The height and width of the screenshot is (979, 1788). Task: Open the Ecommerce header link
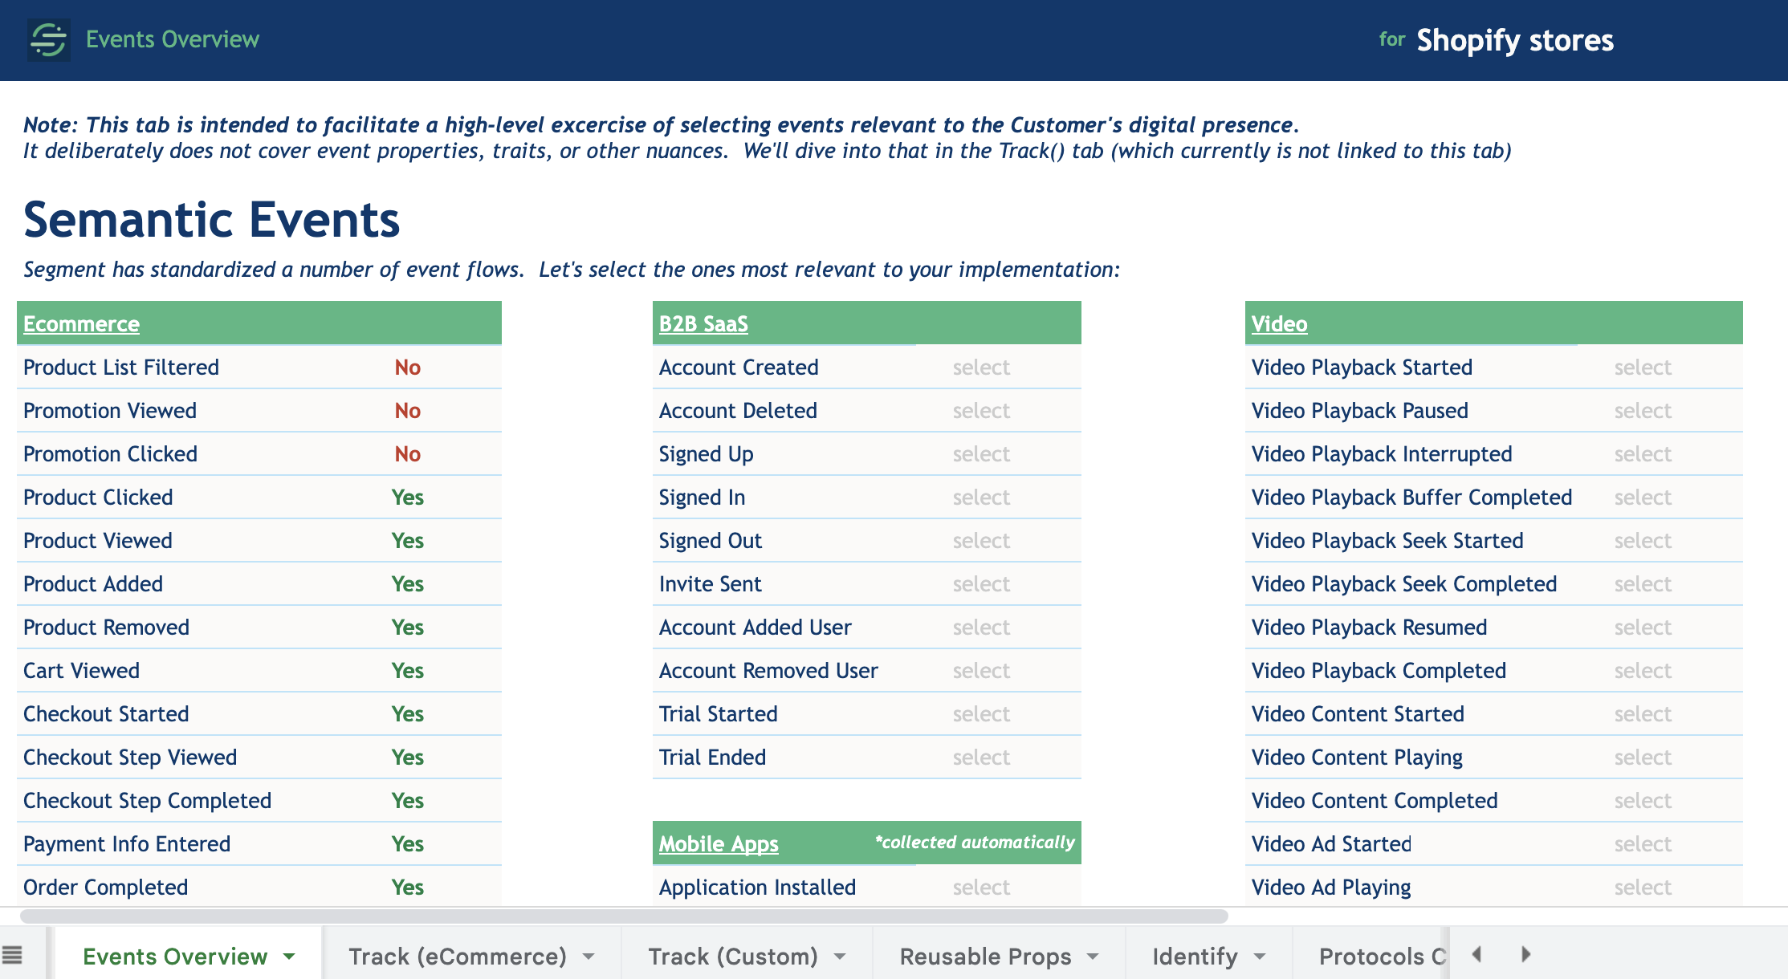click(x=81, y=324)
